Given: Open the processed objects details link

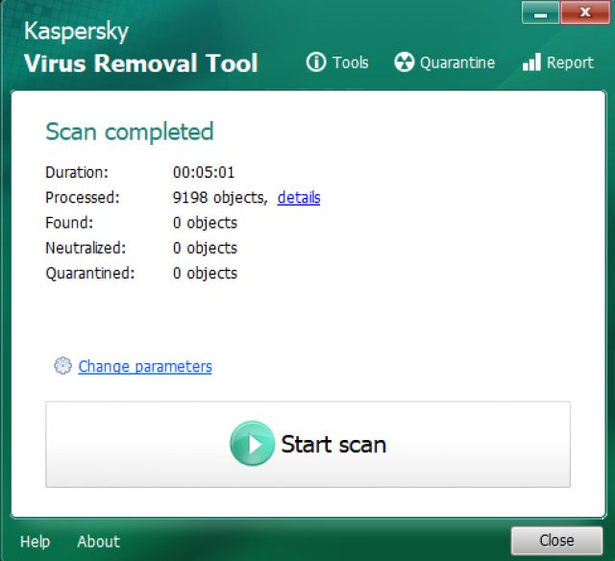Looking at the screenshot, I should point(299,198).
